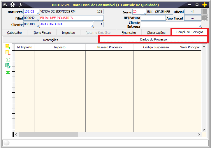This screenshot has width=211, height=148.
Task: Switch to the Retenções sub-tab
Action: click(51, 40)
